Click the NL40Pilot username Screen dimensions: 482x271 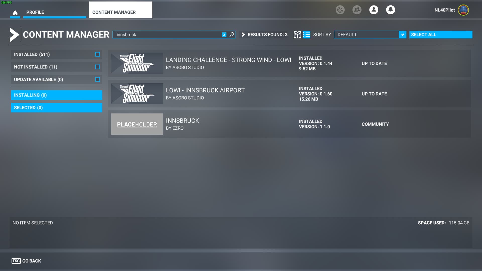pos(445,10)
